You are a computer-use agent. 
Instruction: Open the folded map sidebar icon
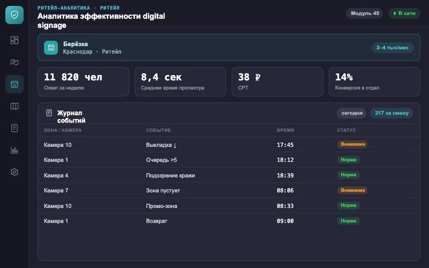[x=14, y=106]
